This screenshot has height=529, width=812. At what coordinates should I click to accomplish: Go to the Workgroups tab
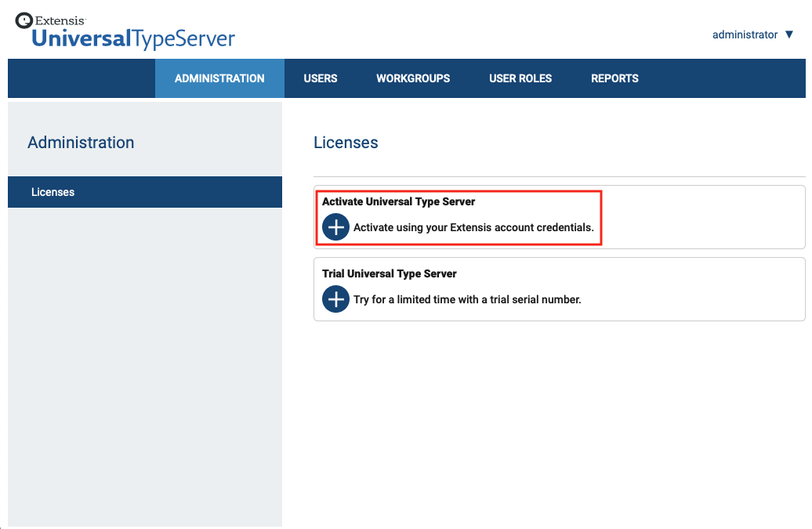click(413, 78)
